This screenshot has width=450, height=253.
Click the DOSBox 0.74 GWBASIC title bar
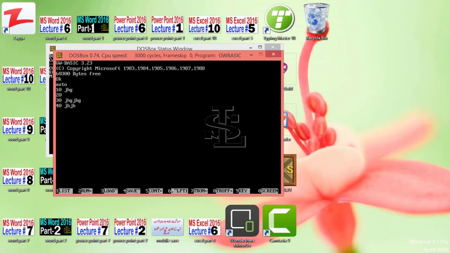155,55
